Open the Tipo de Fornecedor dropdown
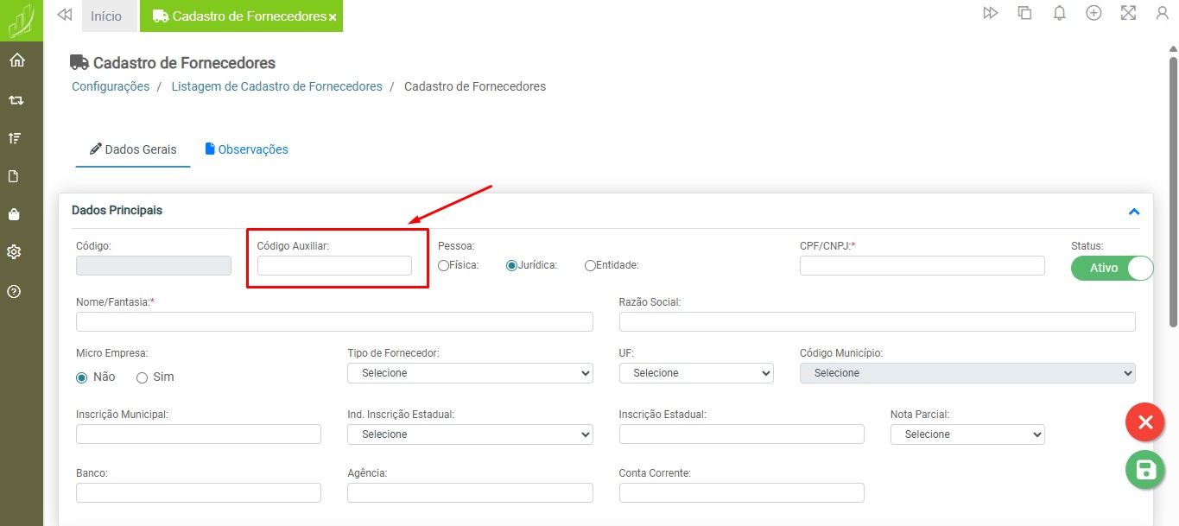The height and width of the screenshot is (526, 1179). (x=470, y=373)
